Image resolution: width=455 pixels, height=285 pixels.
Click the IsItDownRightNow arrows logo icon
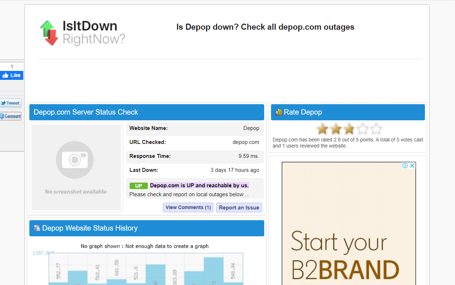click(x=49, y=33)
